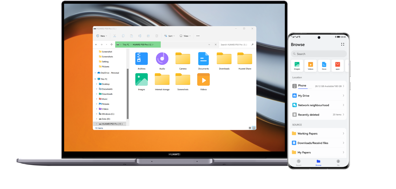396x189 pixels.
Task: Click the Delete trash toolbar icon
Action: [157, 36]
